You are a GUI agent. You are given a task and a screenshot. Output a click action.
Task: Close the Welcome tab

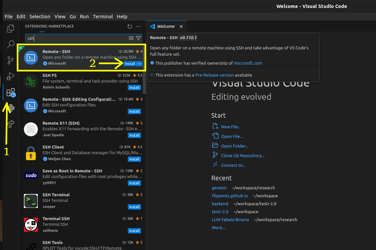tap(181, 27)
